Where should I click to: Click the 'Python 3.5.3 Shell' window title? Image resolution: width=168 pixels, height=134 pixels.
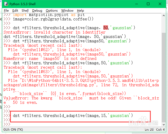coord(22,4)
